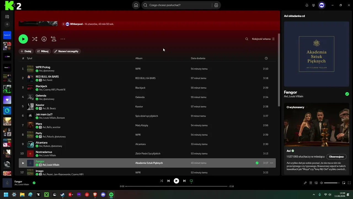Open Nazwa i szczegóły to edit details
353x199 pixels.
click(x=66, y=51)
